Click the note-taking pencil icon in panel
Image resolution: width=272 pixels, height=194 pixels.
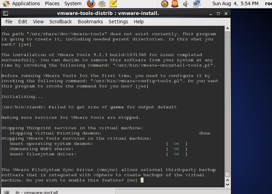(113, 3)
